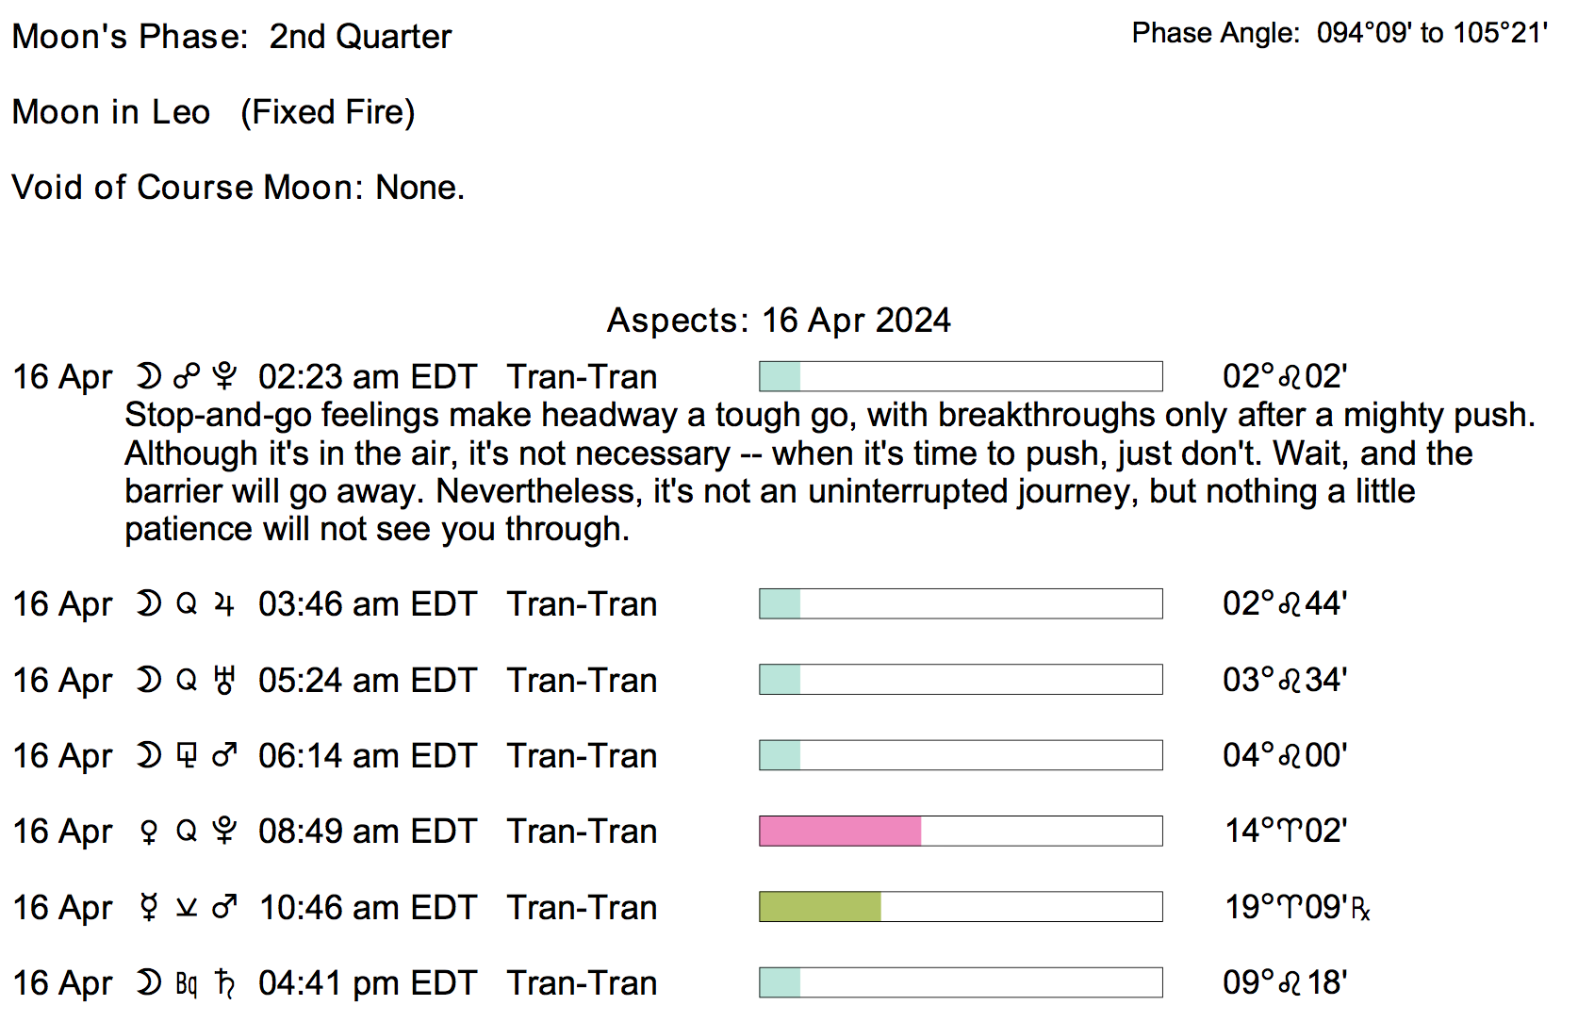Click the Moon in Leo (Fixed Fire) line
The image size is (1578, 1022).
[213, 112]
